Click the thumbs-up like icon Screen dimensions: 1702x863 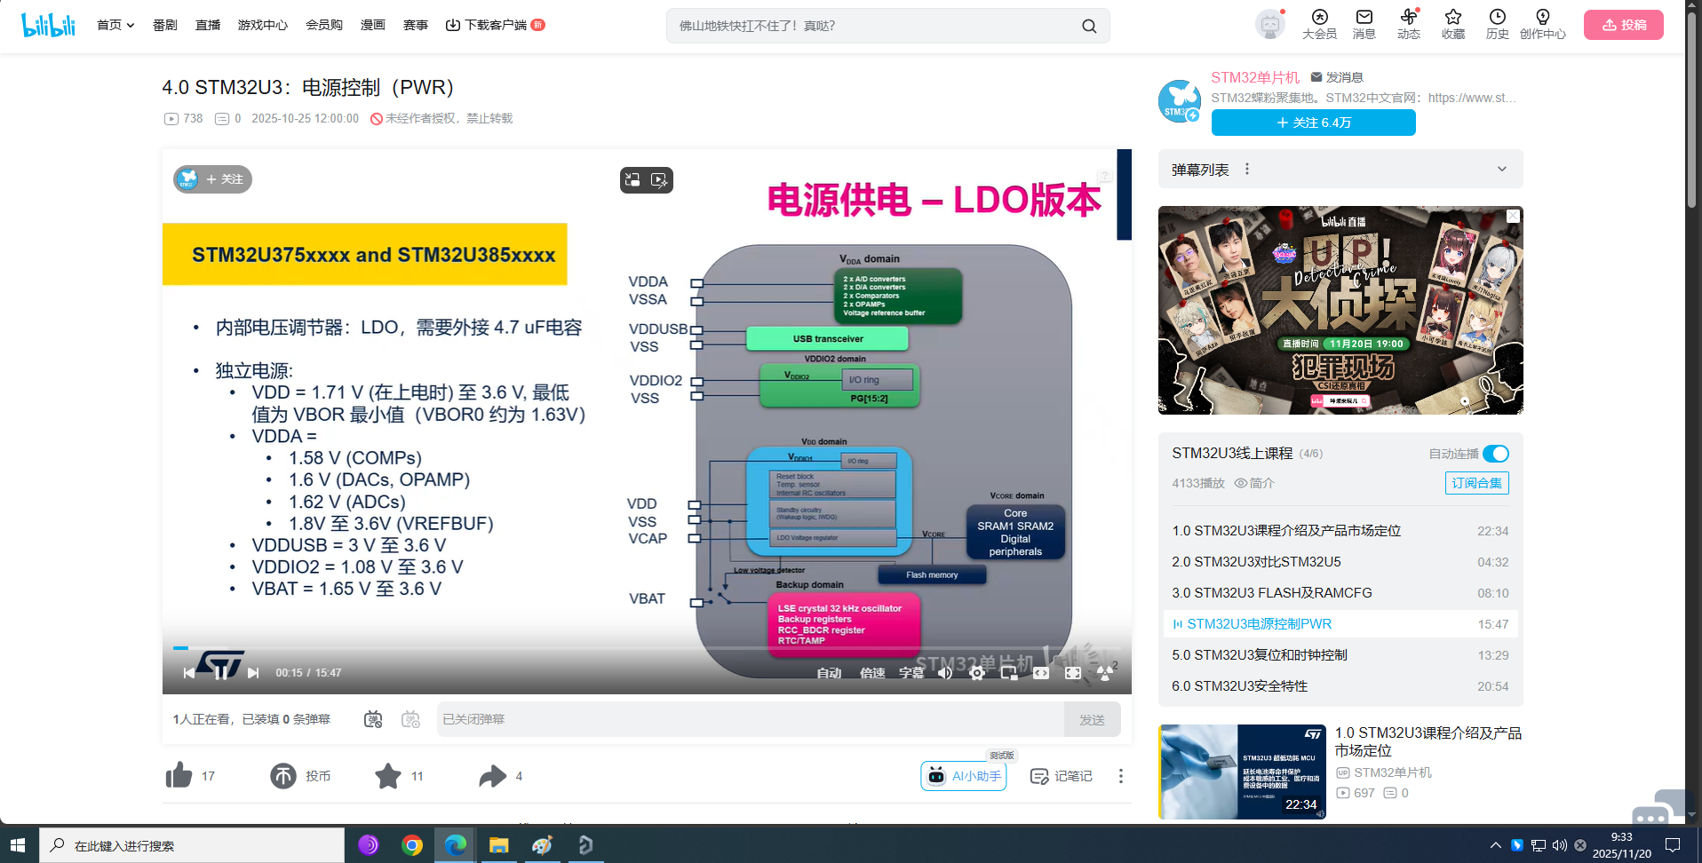(179, 775)
